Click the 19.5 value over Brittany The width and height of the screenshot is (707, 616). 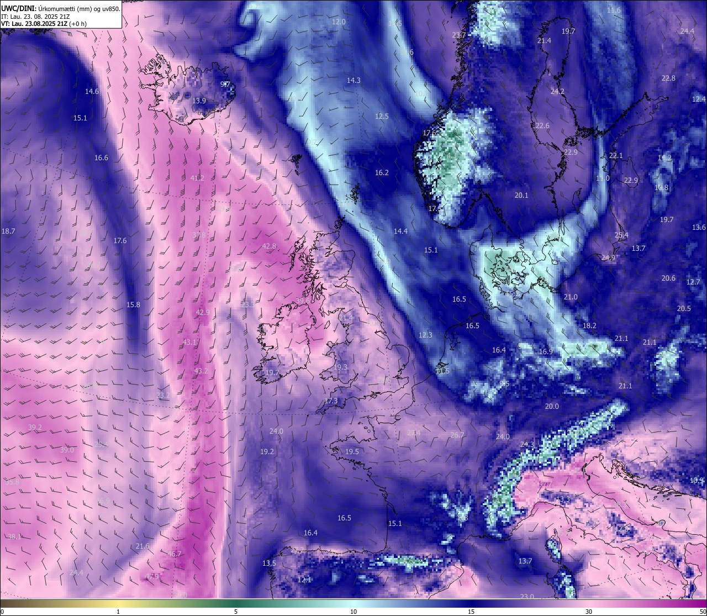352,451
